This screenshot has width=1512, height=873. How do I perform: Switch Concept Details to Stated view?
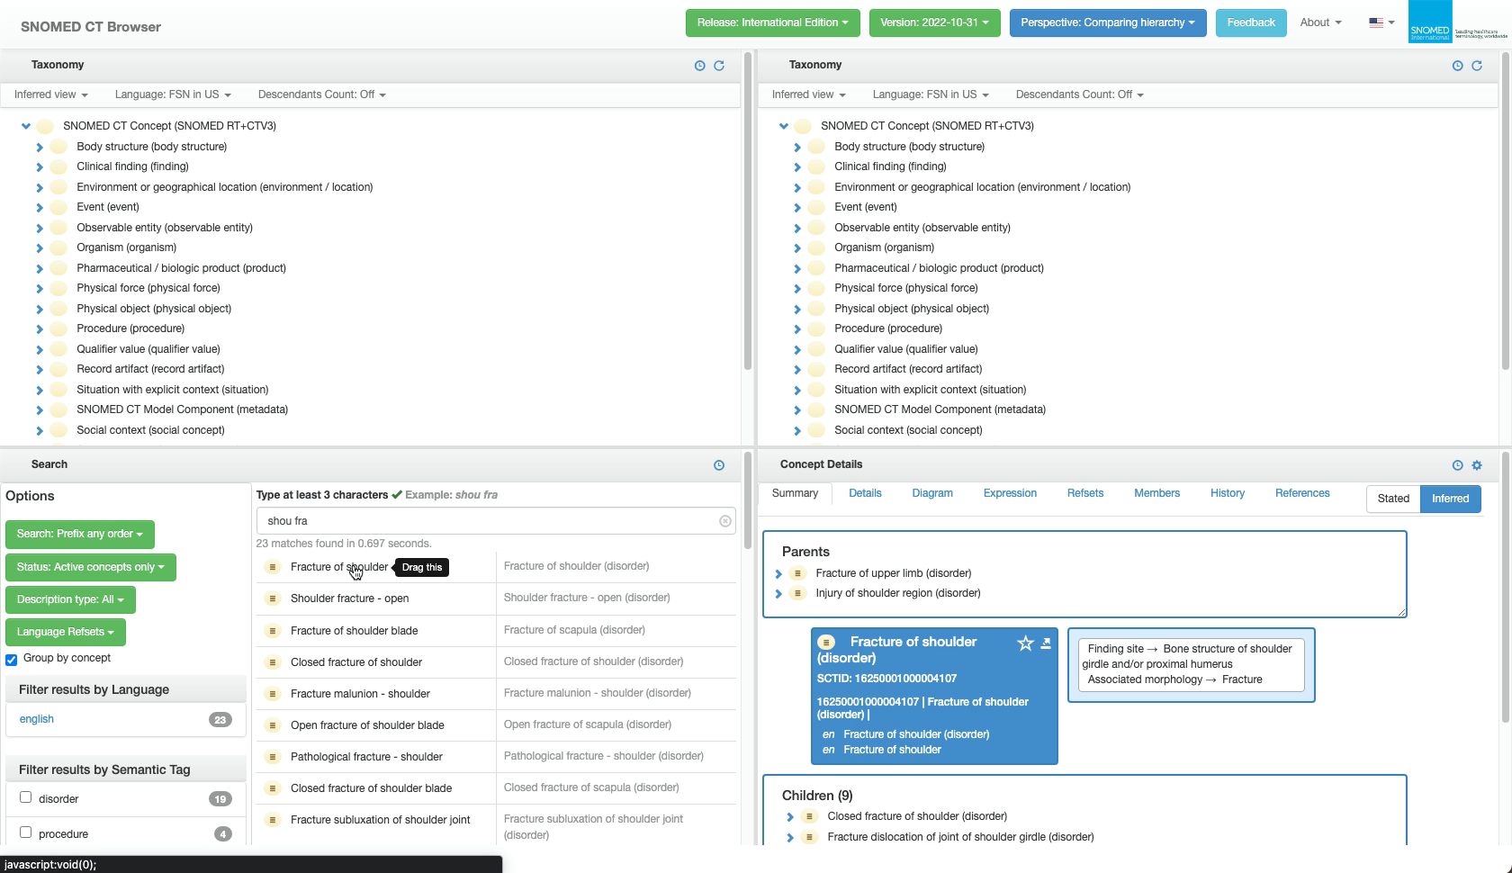point(1393,499)
